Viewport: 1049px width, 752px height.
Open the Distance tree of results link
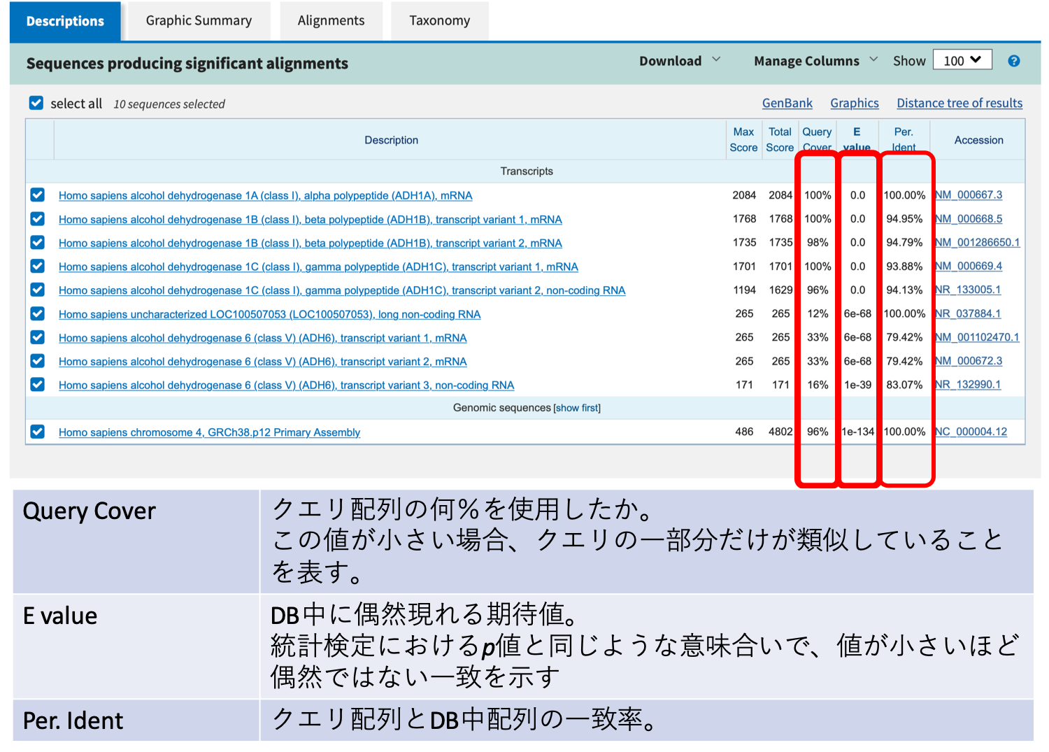[959, 104]
